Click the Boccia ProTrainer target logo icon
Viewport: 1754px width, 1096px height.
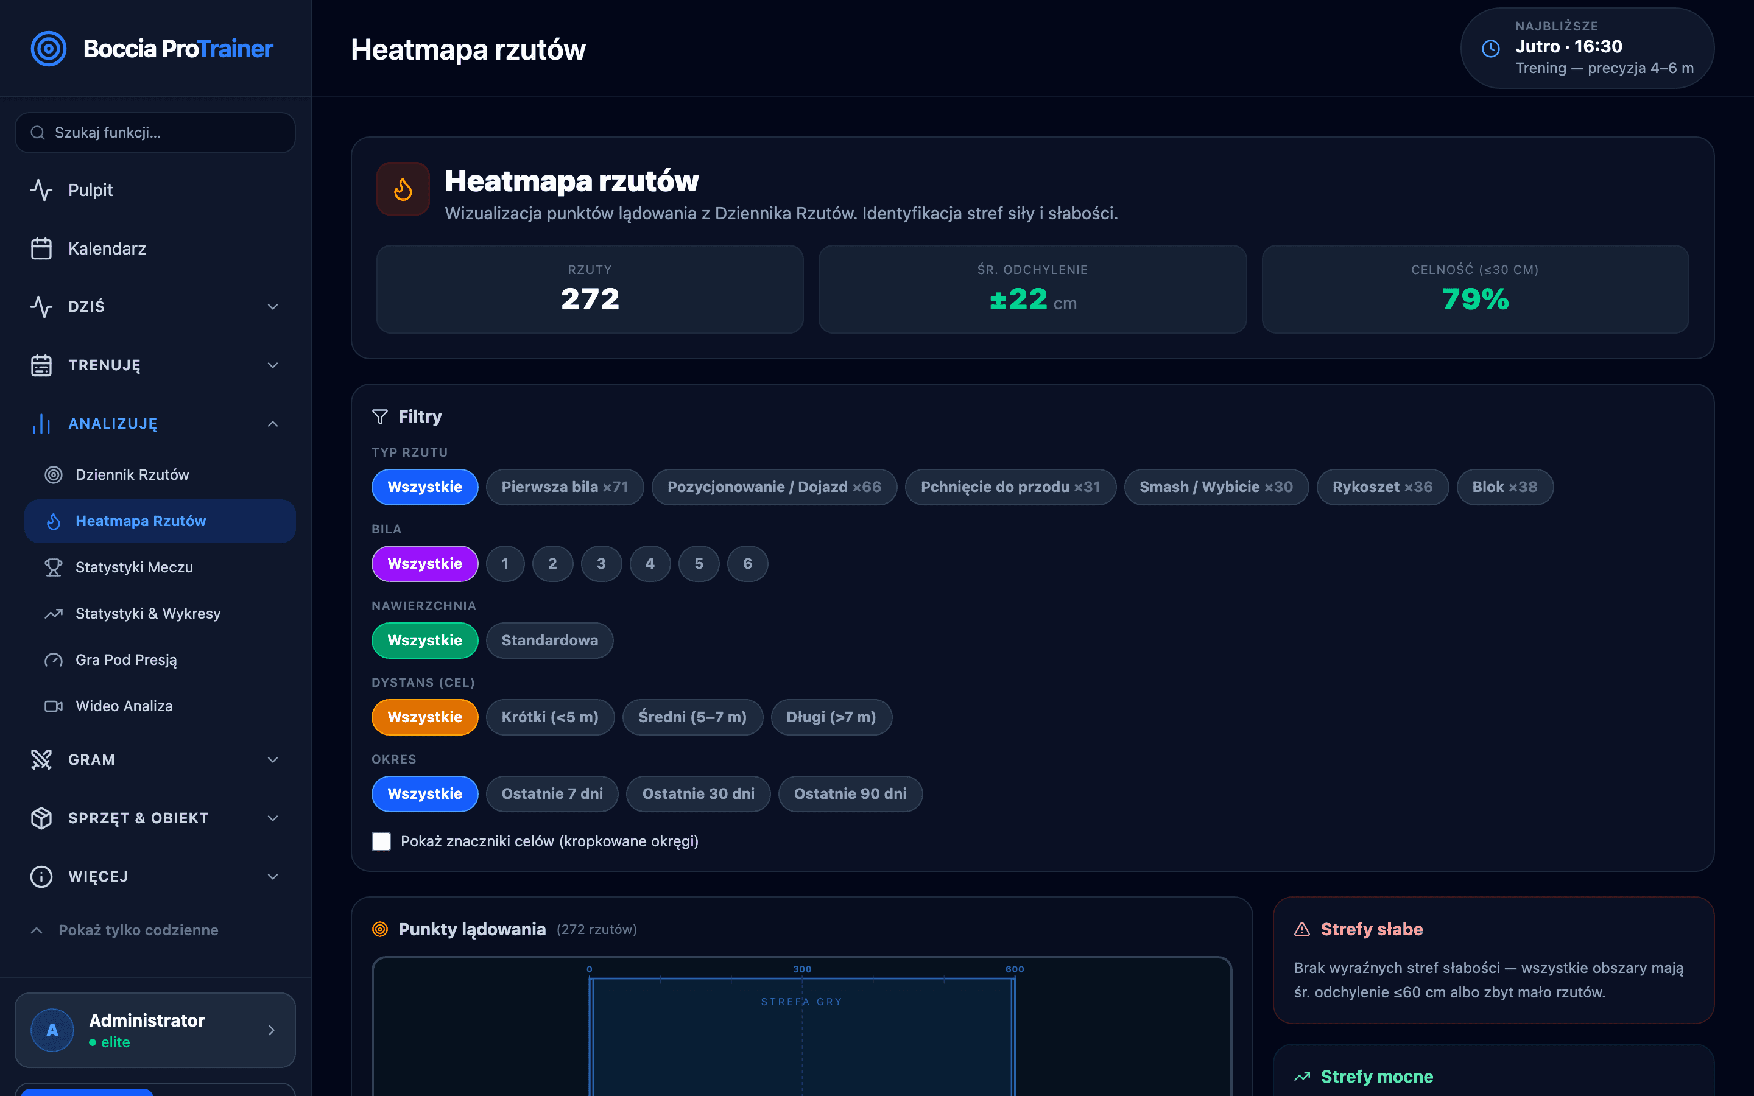point(49,49)
